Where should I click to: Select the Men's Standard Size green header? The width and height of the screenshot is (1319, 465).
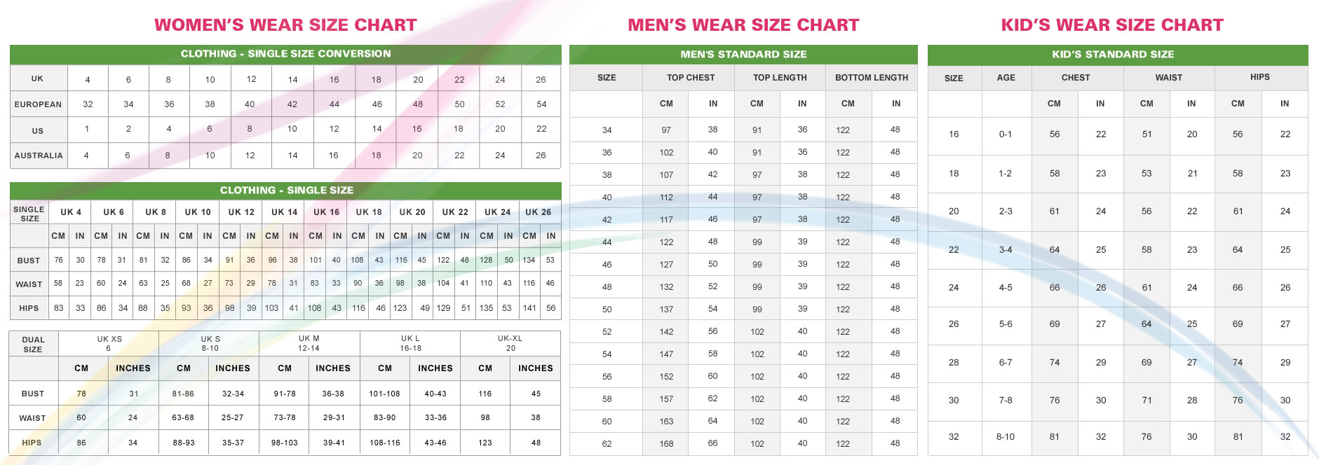(743, 55)
